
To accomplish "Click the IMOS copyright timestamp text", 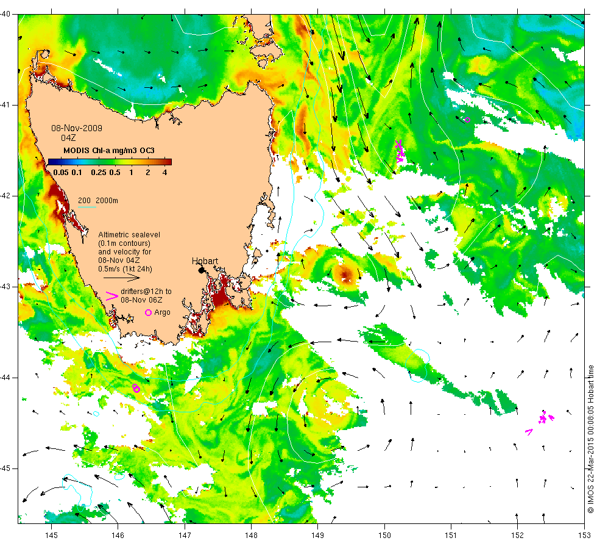I will (x=590, y=439).
